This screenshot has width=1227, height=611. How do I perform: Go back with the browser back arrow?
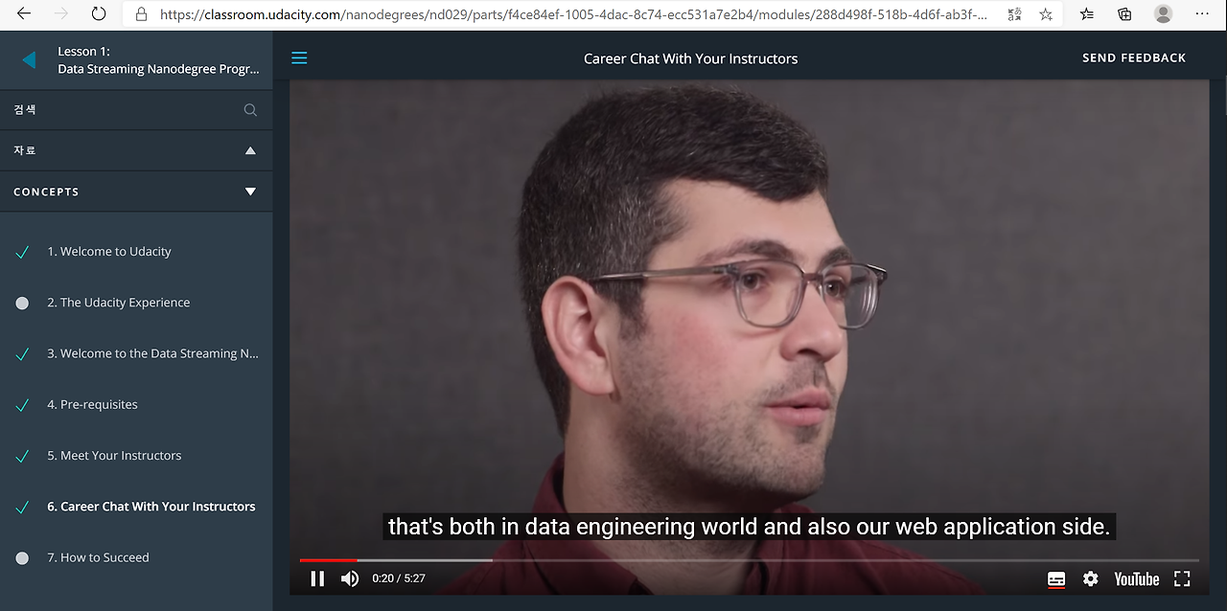pos(23,14)
